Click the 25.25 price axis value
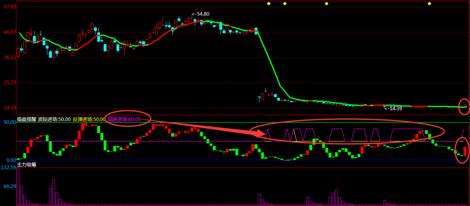 pos(8,83)
